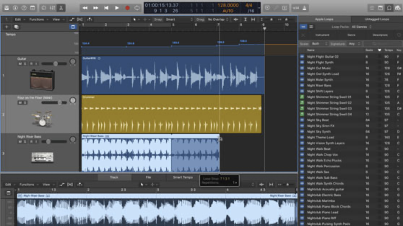Viewport: 403px width, 226px height.
Task: Switch loop browser to button view
Action: pyautogui.click(x=303, y=27)
